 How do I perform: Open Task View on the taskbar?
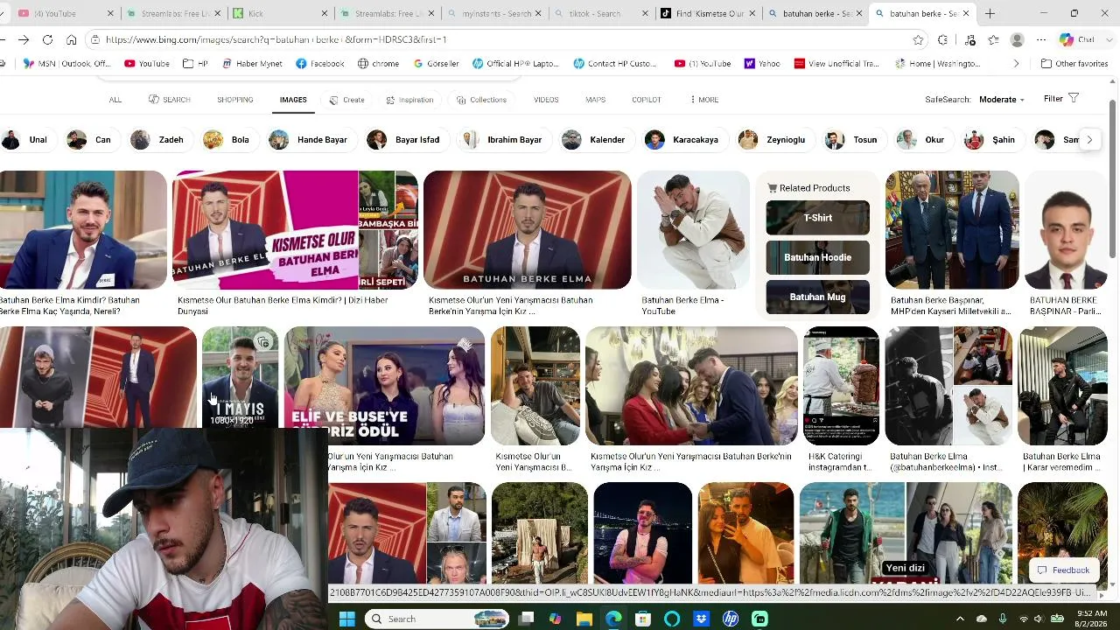click(526, 619)
